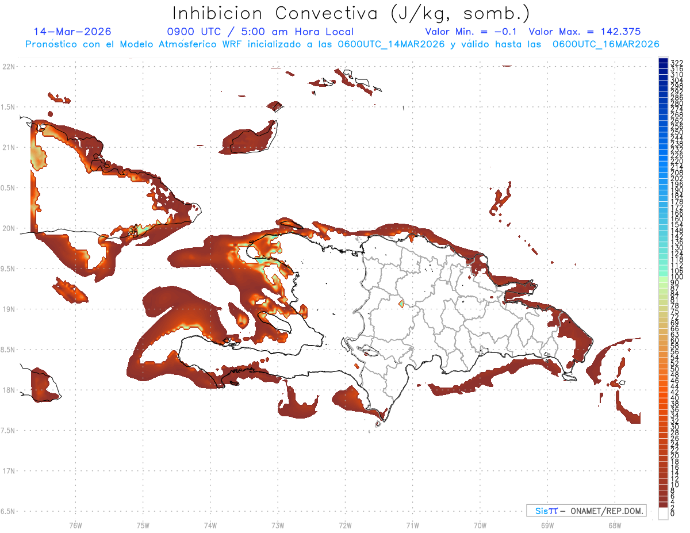This screenshot has width=690, height=533.
Task: Click the '68W' longitude label
Action: coord(615,526)
